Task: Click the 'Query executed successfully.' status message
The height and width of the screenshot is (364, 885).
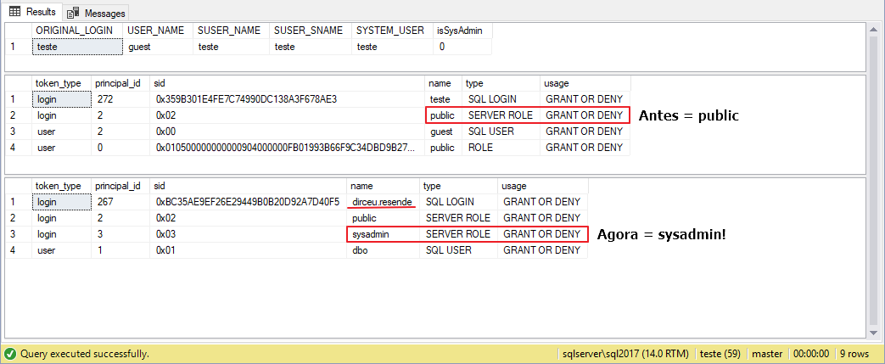Action: [x=85, y=354]
